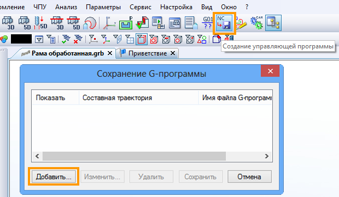Click the coordinate axes selection filter icon
This screenshot has height=197, width=339.
coord(106,39)
